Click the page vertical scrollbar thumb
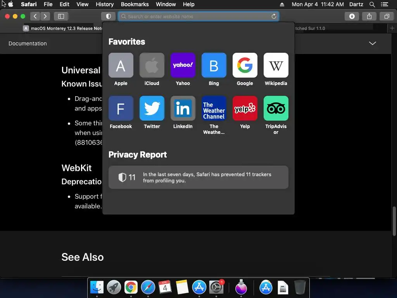The width and height of the screenshot is (397, 298). tap(394, 221)
